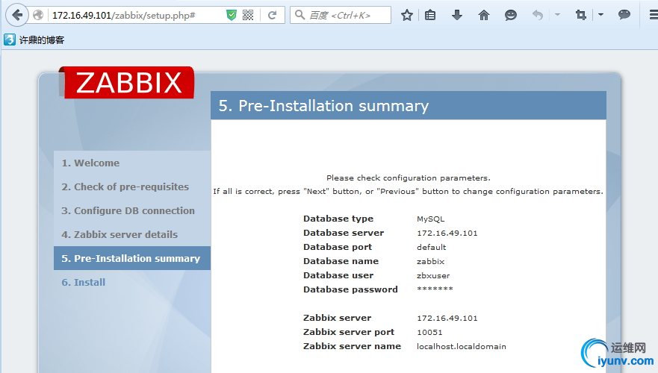
Task: Click the 'MySQL' value
Action: point(430,219)
